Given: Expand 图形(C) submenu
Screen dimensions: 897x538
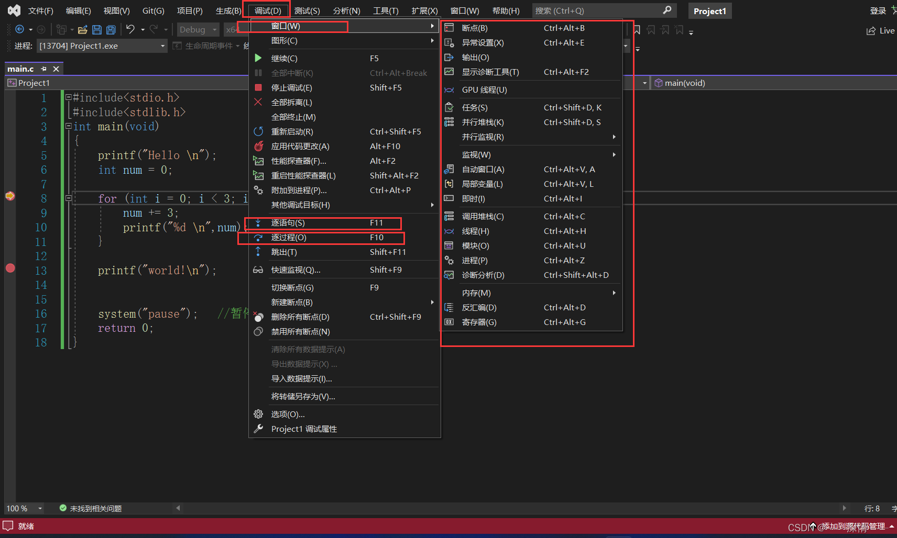Looking at the screenshot, I should pos(344,41).
